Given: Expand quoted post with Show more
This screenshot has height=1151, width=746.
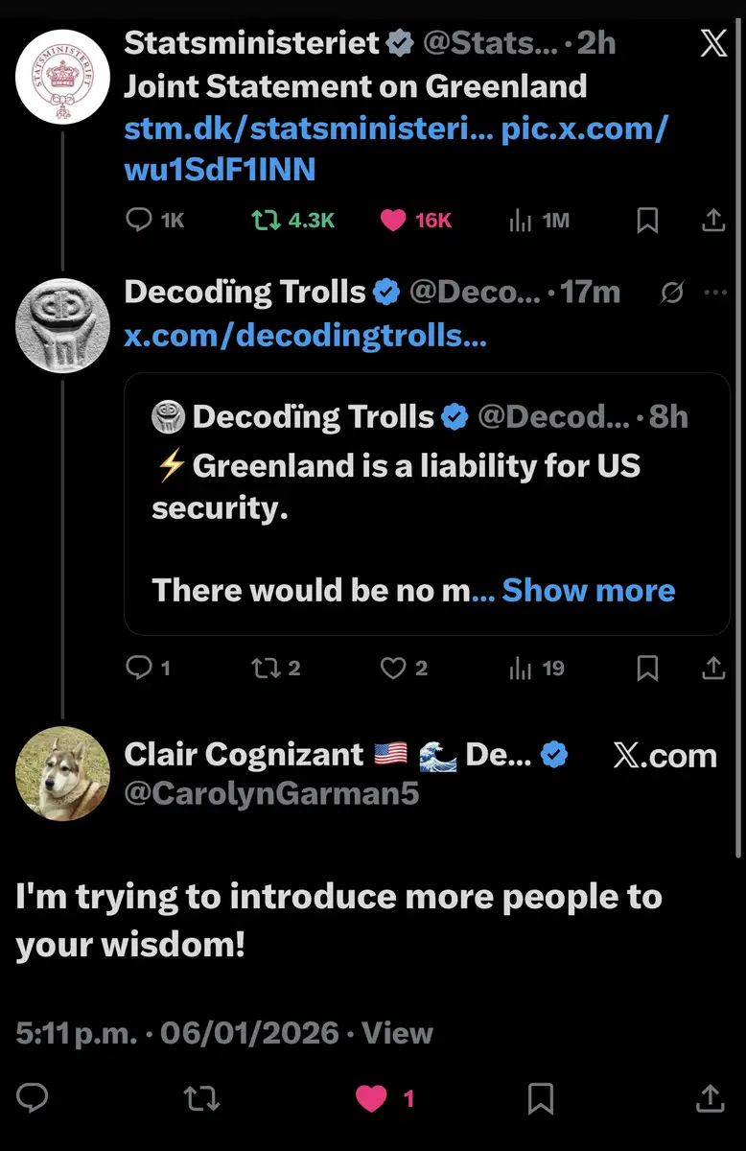Looking at the screenshot, I should tap(588, 590).
